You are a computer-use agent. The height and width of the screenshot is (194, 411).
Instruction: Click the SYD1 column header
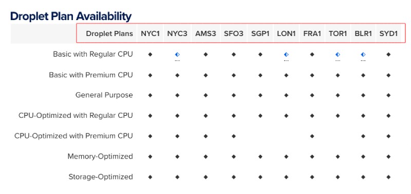(388, 33)
